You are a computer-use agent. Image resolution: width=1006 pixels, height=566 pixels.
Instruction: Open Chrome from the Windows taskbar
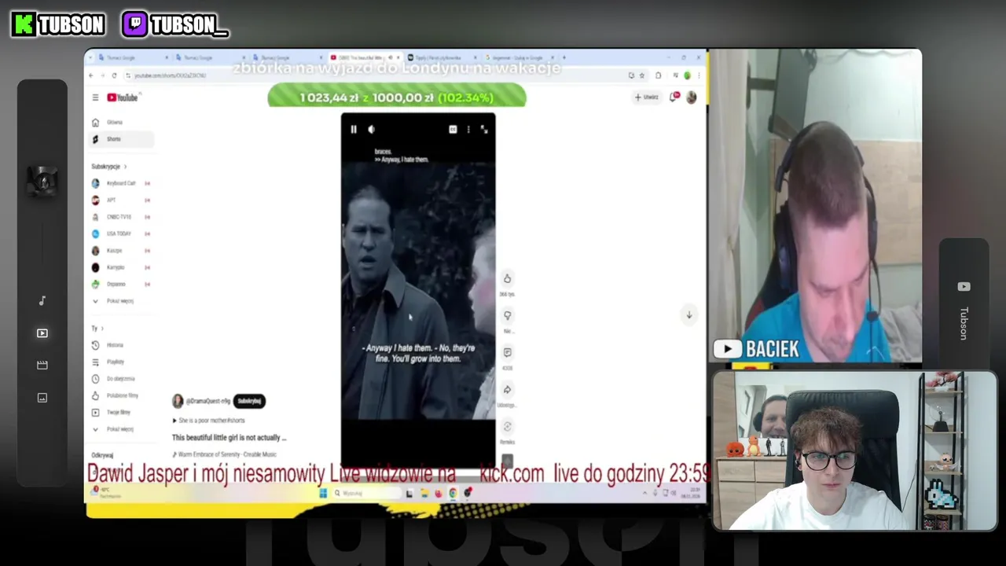coord(453,493)
